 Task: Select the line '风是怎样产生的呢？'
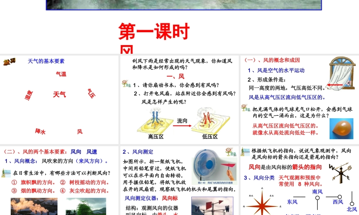pyautogui.click(x=164, y=102)
